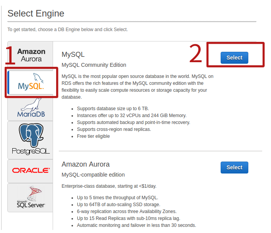Click the Amazon Aurora heading in list
This screenshot has height=233, width=271.
(x=85, y=164)
